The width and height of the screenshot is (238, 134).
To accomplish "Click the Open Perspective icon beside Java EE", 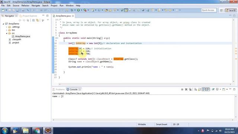I will click(x=222, y=10).
